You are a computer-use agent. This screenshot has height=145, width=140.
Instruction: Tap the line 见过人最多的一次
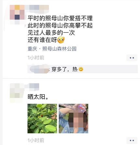(x=51, y=33)
